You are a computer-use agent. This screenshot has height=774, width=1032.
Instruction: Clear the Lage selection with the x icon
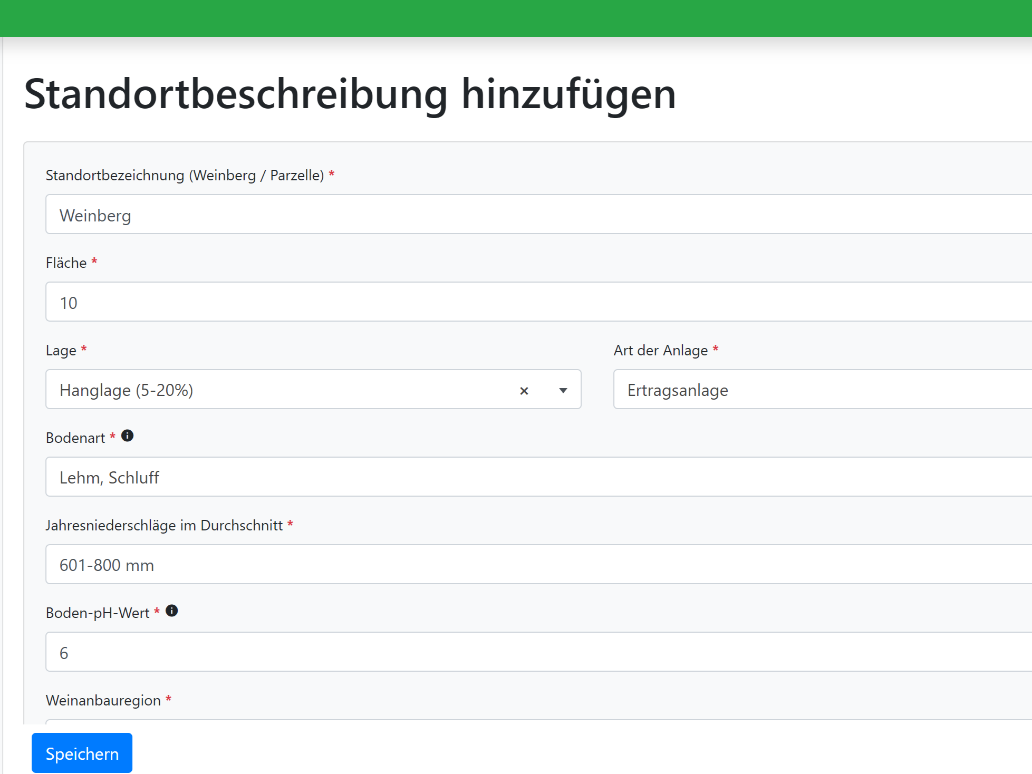point(524,391)
